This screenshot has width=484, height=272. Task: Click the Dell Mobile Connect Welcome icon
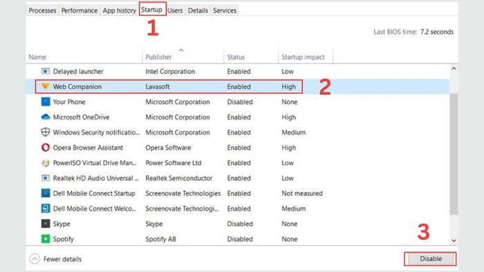coord(46,208)
